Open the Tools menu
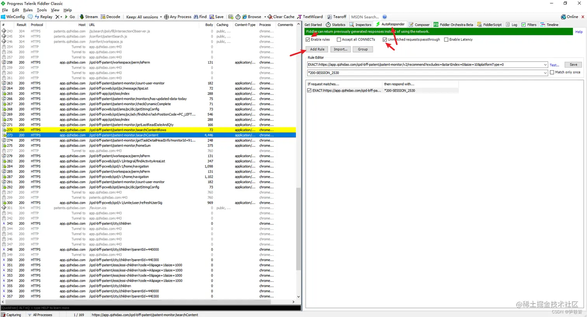Viewport: 587px width, 317px height. pyautogui.click(x=42, y=10)
